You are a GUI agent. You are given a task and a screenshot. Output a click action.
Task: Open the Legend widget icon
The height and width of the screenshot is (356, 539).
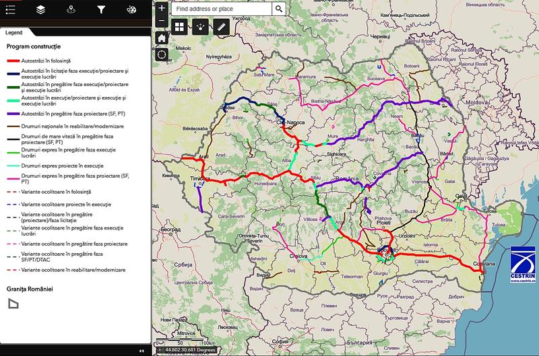pyautogui.click(x=10, y=9)
